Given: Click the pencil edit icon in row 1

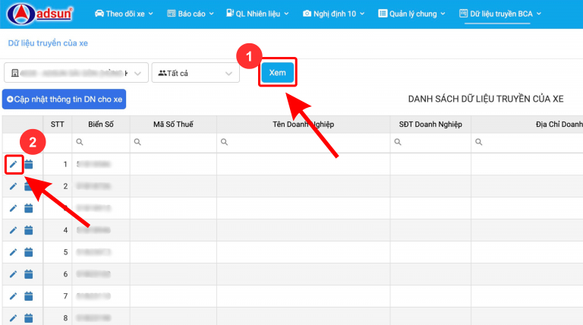Looking at the screenshot, I should coord(13,164).
